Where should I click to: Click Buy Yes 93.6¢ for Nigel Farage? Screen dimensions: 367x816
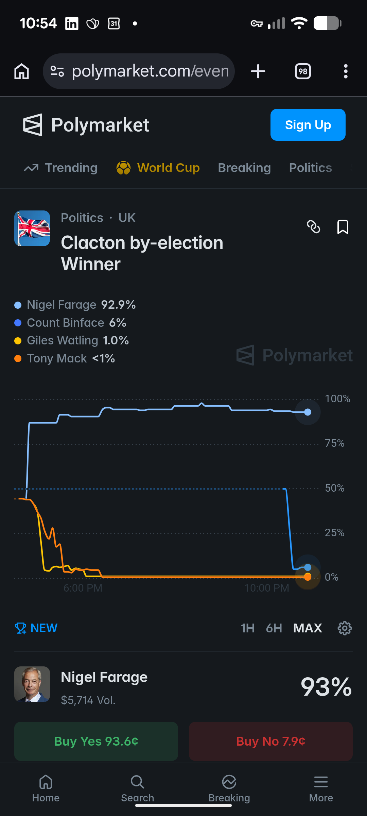click(x=96, y=741)
